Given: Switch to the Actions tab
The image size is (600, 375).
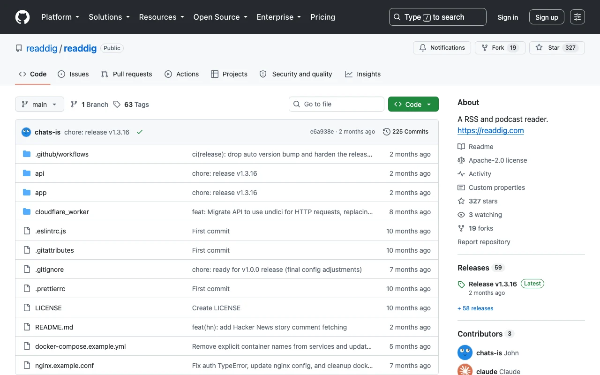Looking at the screenshot, I should (181, 74).
